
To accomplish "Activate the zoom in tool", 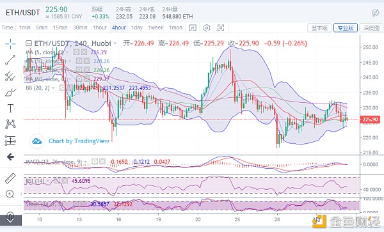I will [x=10, y=194].
